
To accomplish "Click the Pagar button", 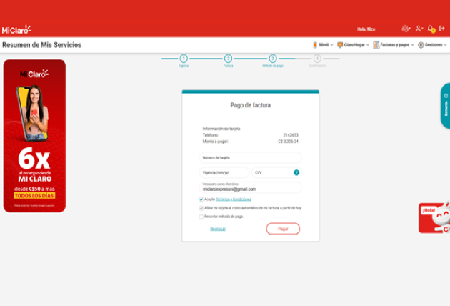I will (283, 229).
